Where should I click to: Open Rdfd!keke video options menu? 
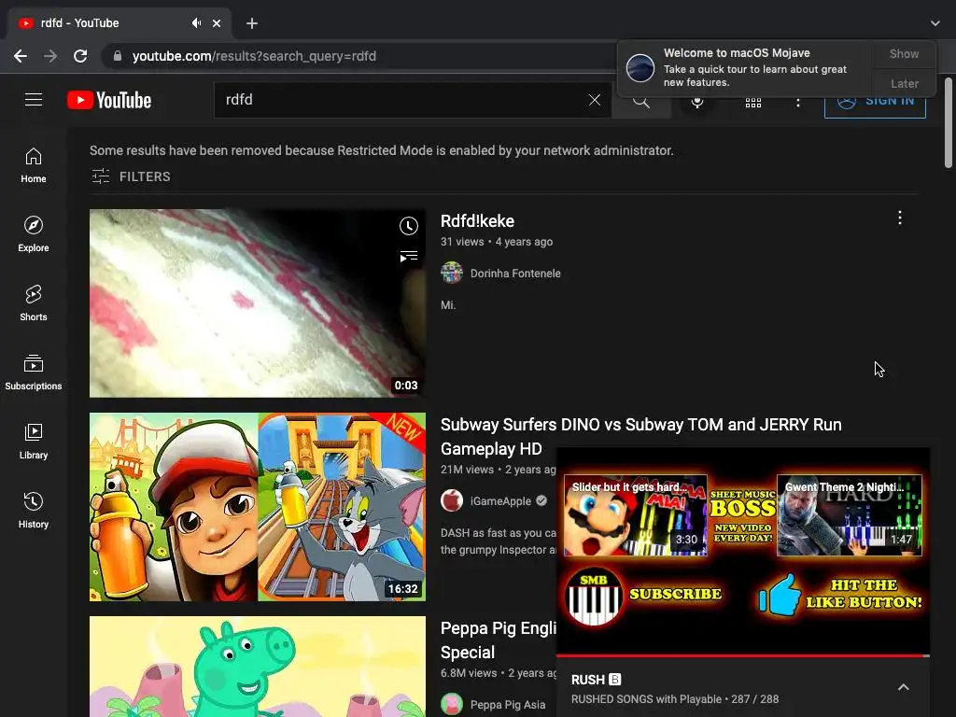pos(899,218)
